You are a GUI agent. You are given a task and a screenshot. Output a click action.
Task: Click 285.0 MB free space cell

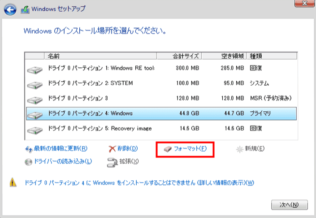click(x=232, y=68)
